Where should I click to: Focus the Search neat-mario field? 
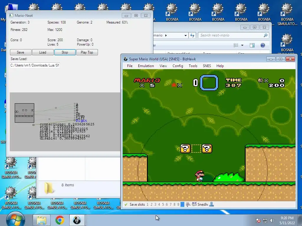tap(234, 35)
